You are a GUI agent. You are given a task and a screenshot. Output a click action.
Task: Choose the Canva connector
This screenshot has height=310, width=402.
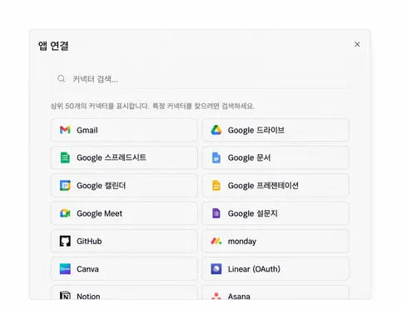point(124,269)
